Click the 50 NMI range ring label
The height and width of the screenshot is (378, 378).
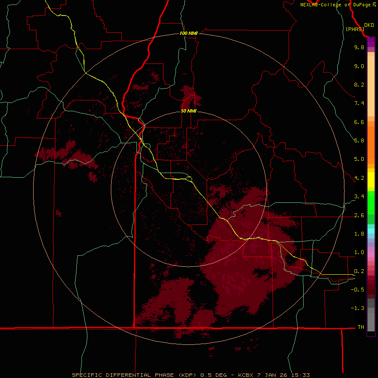[189, 111]
